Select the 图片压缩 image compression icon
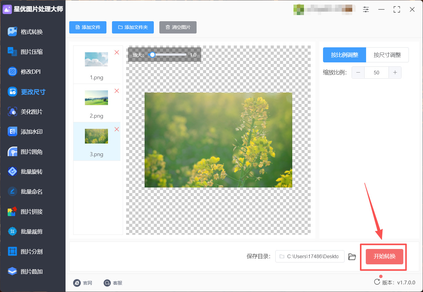The image size is (423, 292). (12, 52)
